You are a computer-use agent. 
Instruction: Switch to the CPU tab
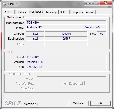click(x=9, y=12)
